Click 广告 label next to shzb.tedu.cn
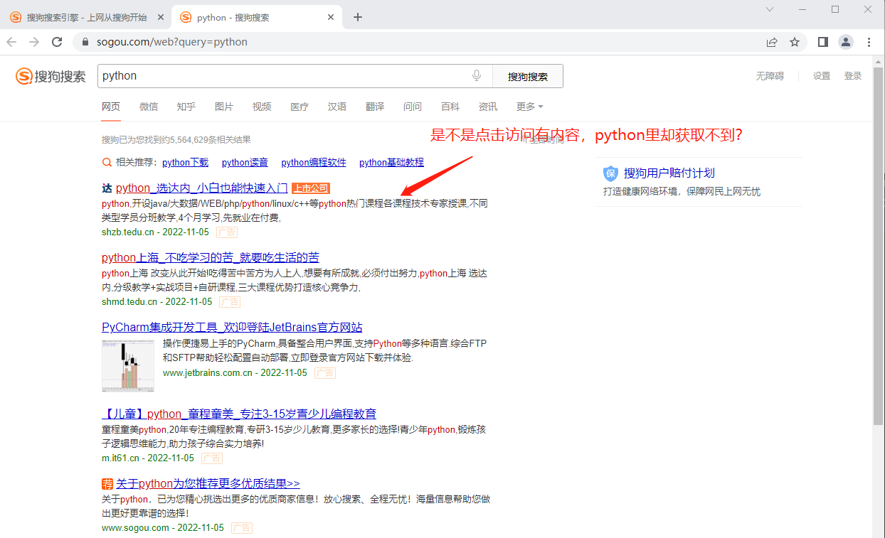Screen dimensions: 885x538 coord(227,232)
